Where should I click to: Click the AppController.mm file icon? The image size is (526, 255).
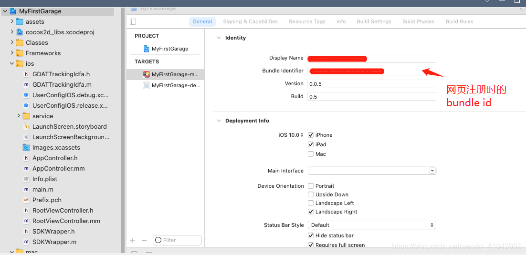pyautogui.click(x=26, y=168)
